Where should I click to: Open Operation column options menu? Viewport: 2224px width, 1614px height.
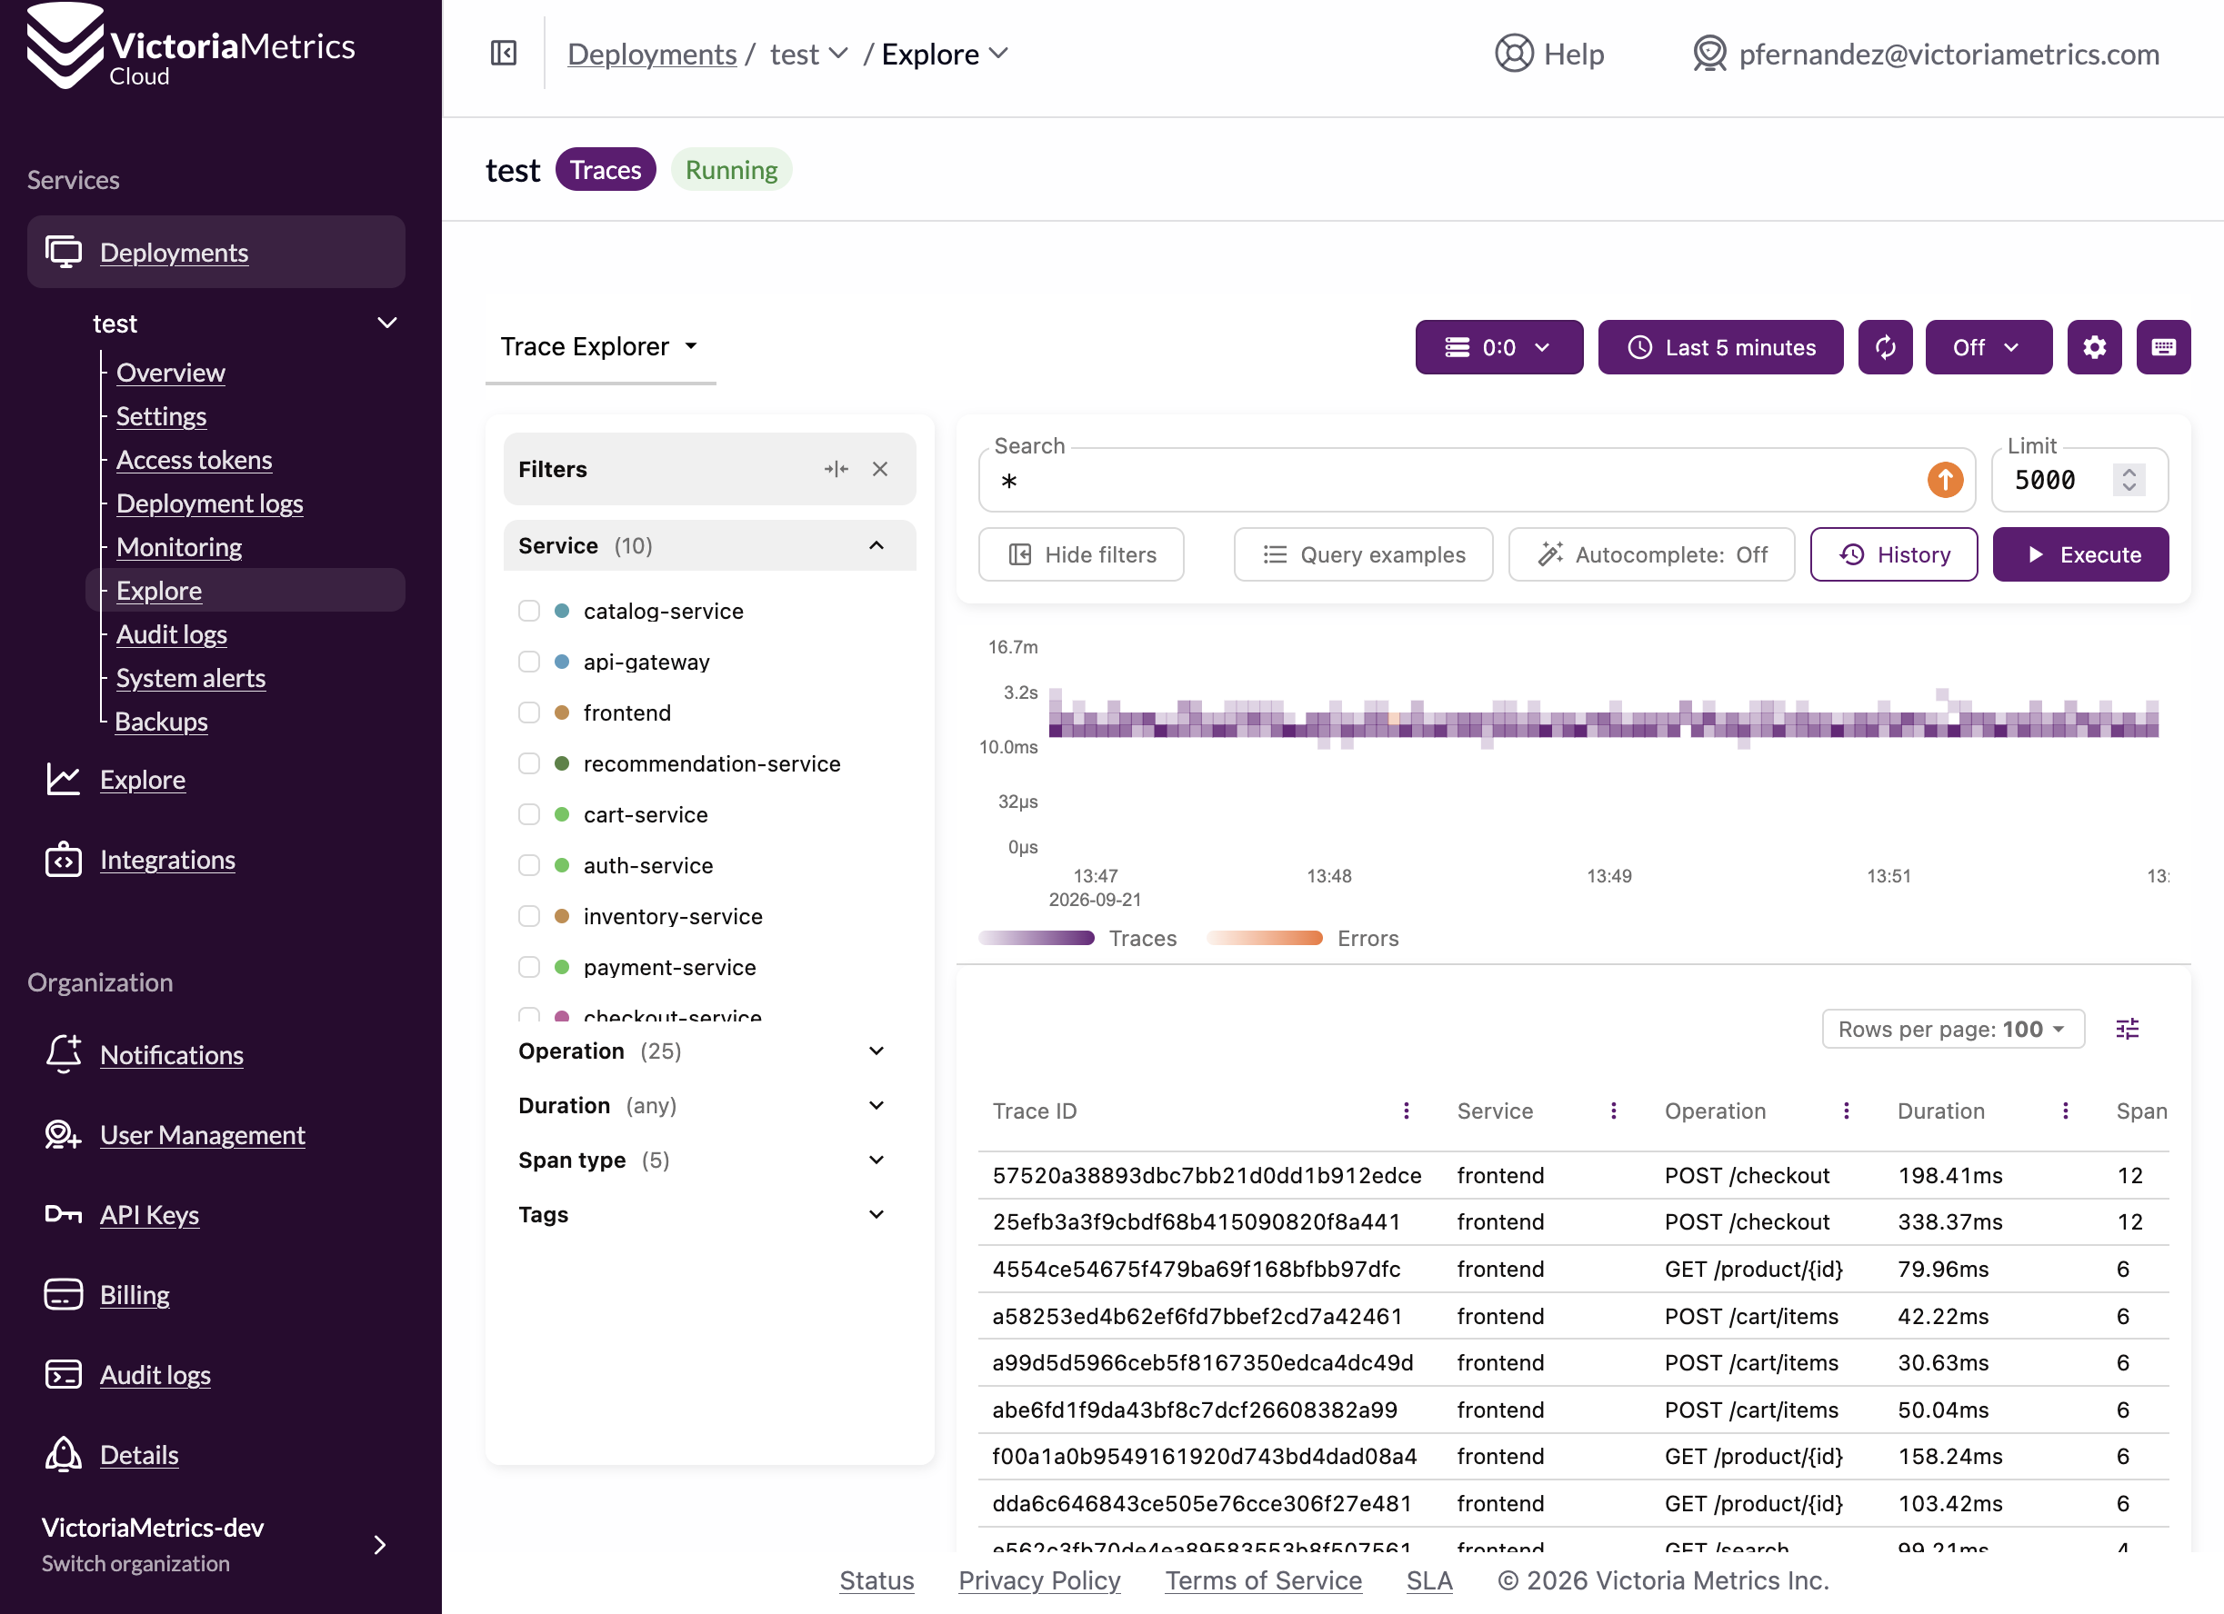click(1846, 1111)
